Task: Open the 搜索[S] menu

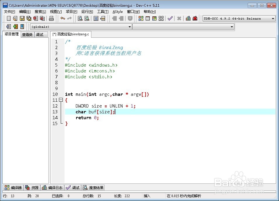Action: pyautogui.click(x=40, y=12)
